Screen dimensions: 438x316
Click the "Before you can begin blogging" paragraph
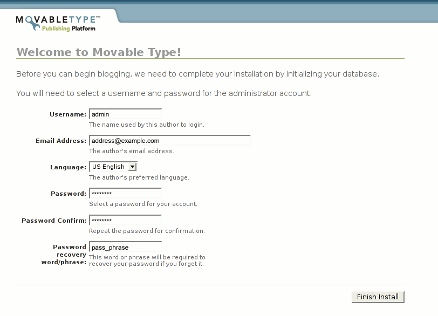point(197,74)
